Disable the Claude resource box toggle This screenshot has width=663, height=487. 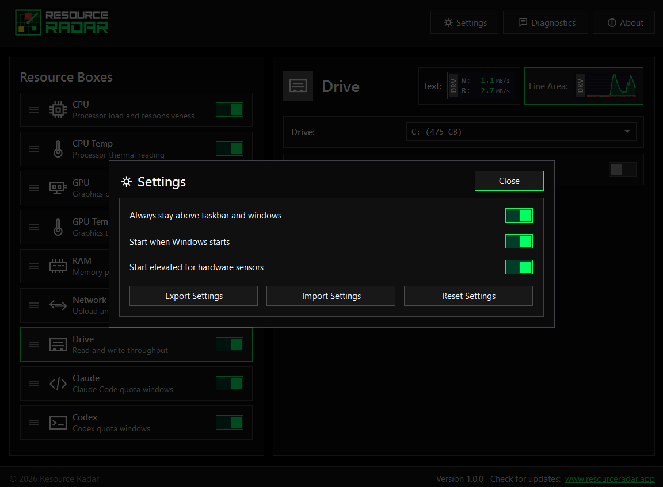pos(230,384)
